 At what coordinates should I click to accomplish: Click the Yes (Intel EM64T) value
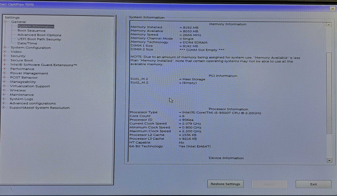pyautogui.click(x=195, y=146)
